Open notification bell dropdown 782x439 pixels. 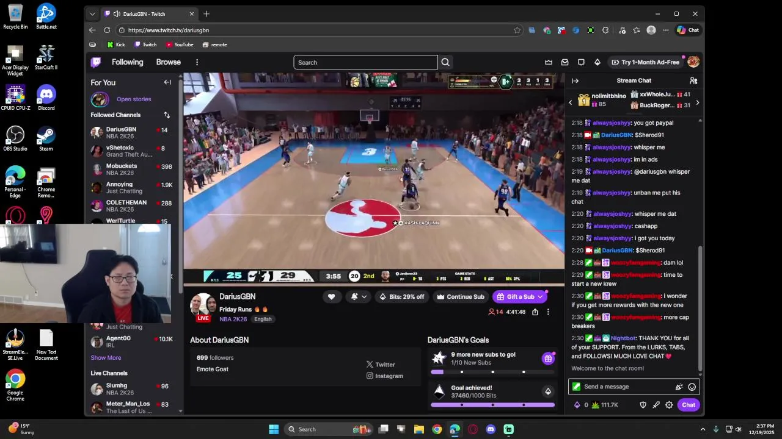[x=359, y=297]
